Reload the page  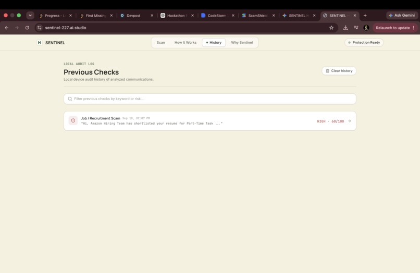pyautogui.click(x=27, y=28)
